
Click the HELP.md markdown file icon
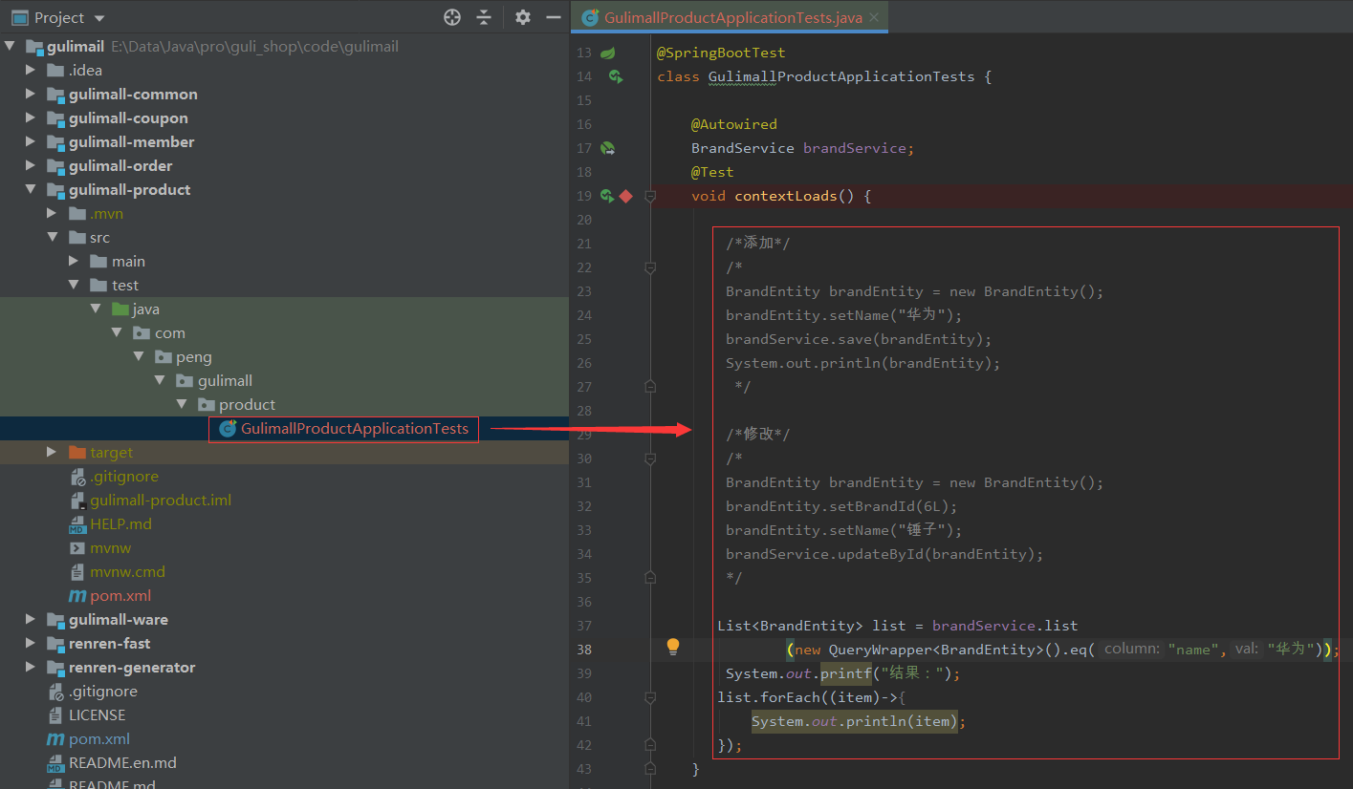pos(77,524)
